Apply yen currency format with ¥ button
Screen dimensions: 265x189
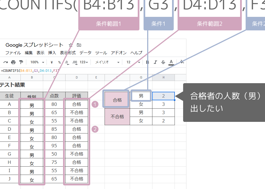52,62
